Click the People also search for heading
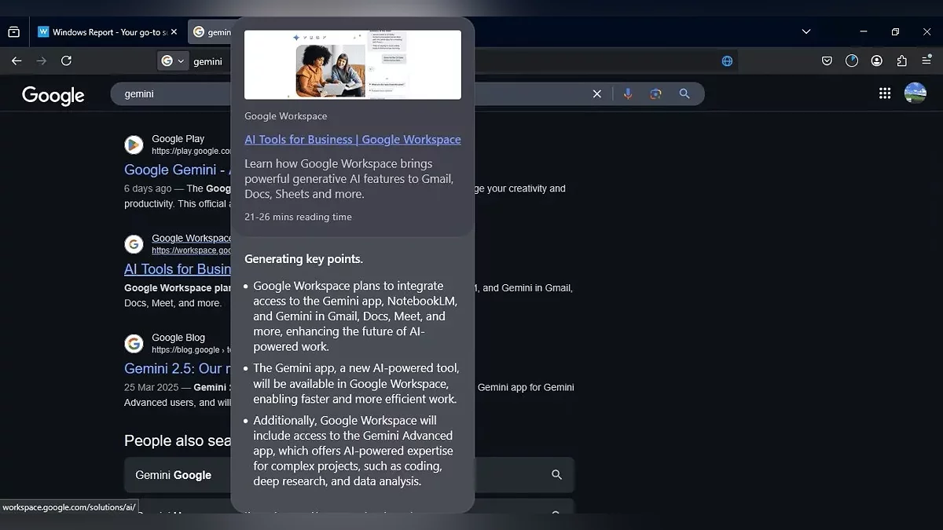Image resolution: width=943 pixels, height=530 pixels. pyautogui.click(x=178, y=440)
